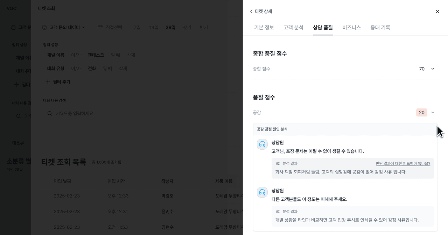The image size is (448, 235).
Task: Click quote 다른 고객분들도 이 정도는 이해해 주세요
Action: [x=309, y=199]
